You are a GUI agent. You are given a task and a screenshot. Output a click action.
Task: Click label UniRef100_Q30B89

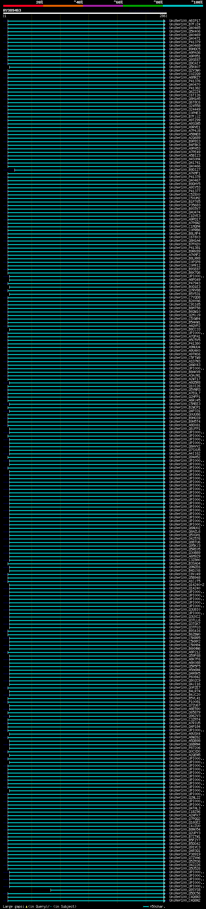pos(184,553)
